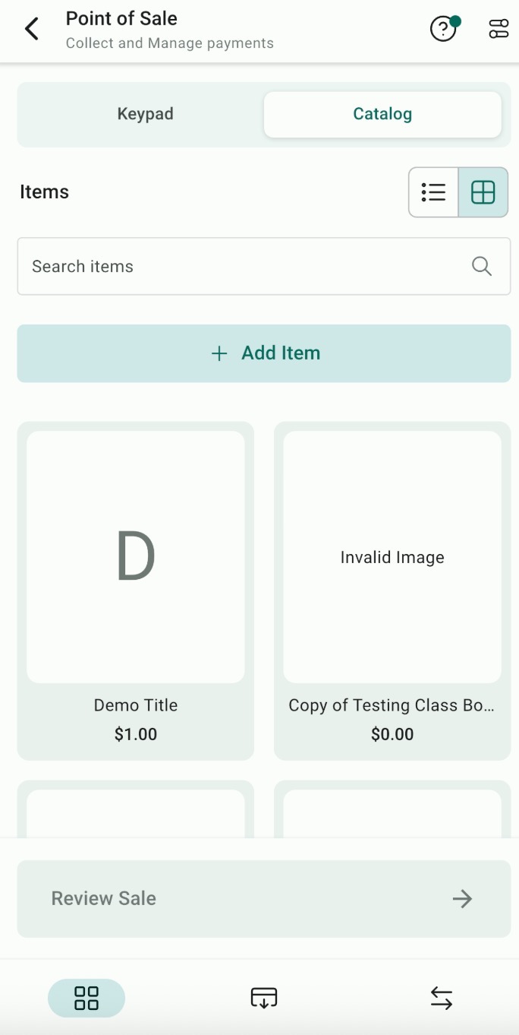Switch to the Keypad tab

[145, 114]
